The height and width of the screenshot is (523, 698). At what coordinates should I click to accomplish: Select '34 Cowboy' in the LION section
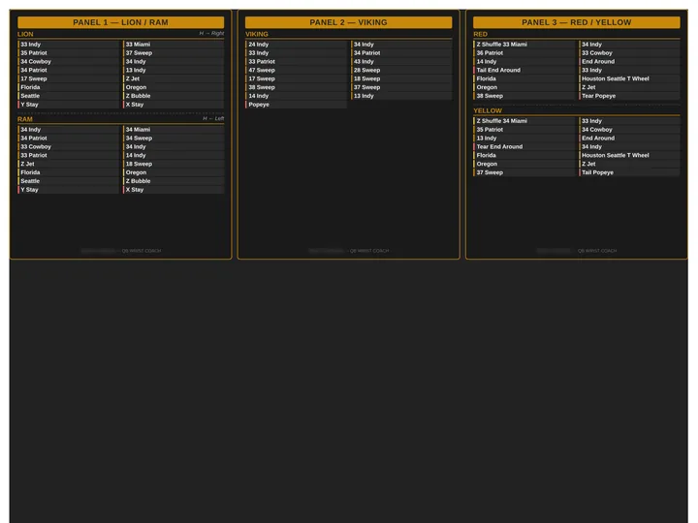(68, 61)
